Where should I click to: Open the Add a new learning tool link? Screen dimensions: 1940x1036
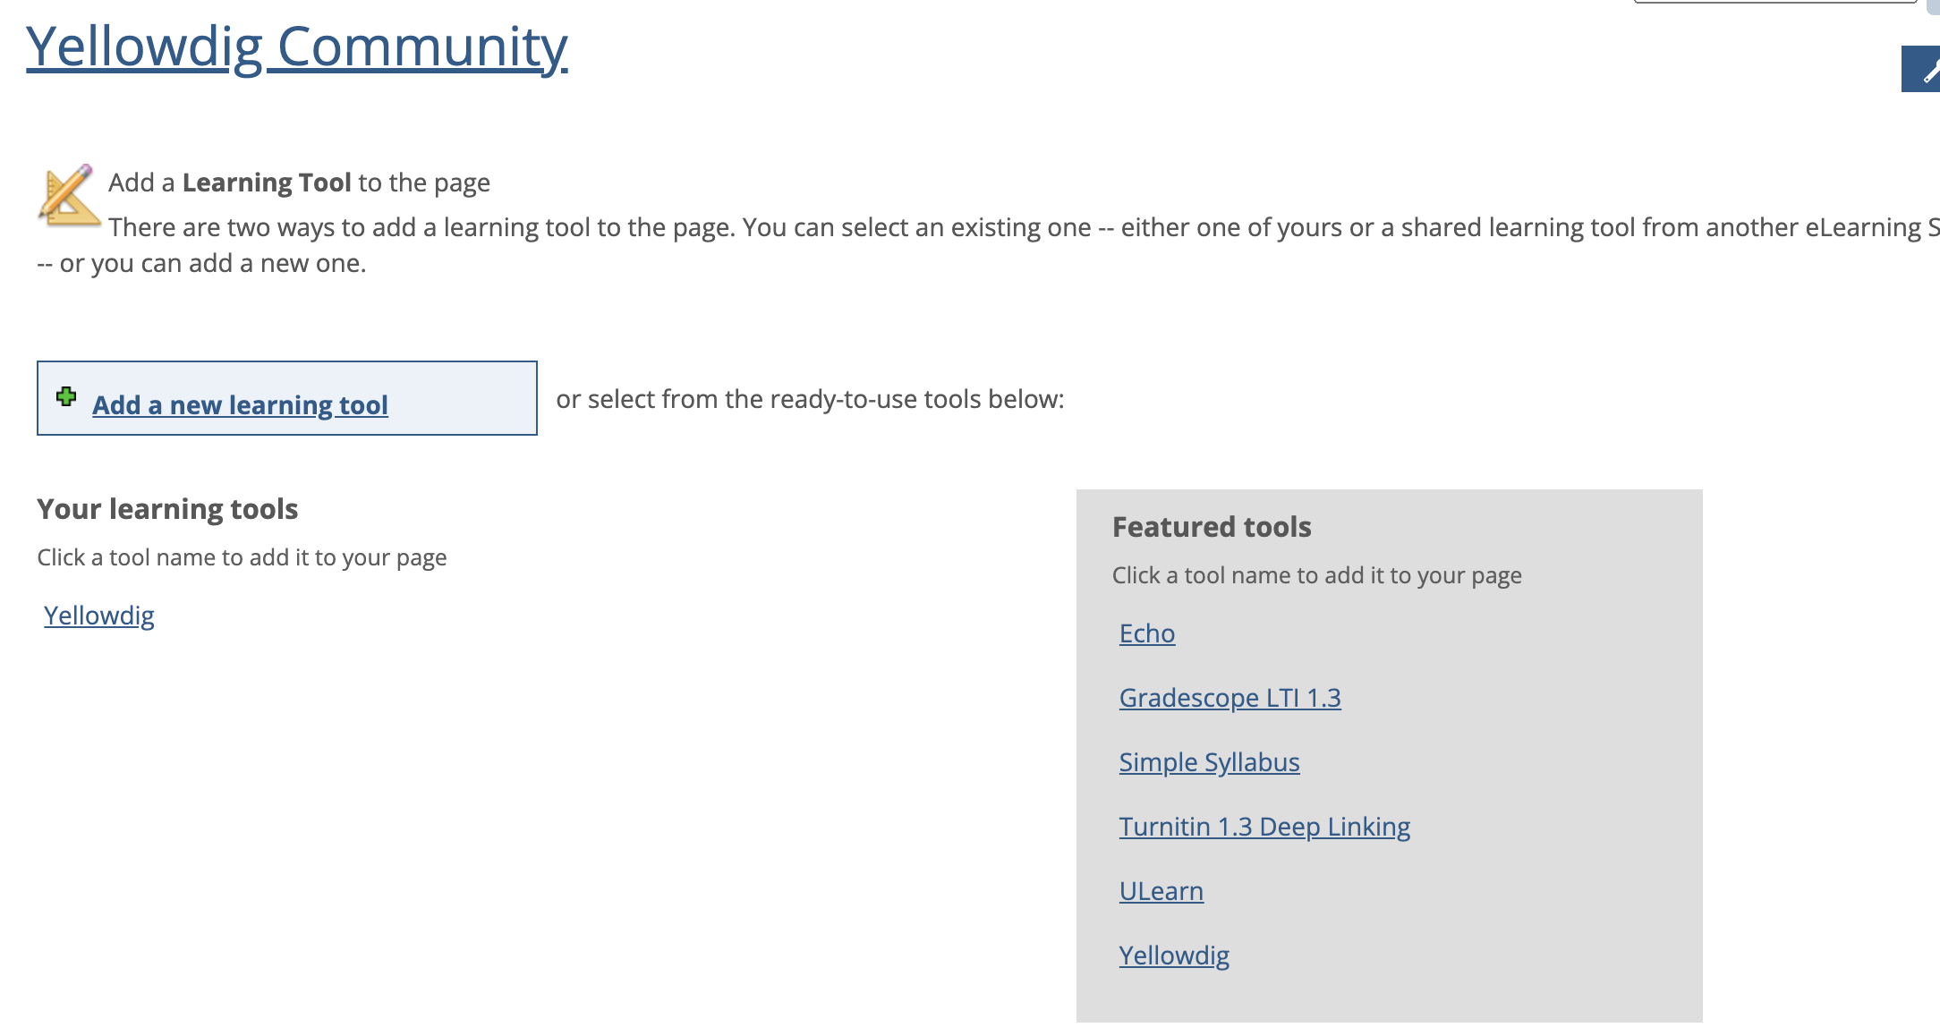coord(240,405)
